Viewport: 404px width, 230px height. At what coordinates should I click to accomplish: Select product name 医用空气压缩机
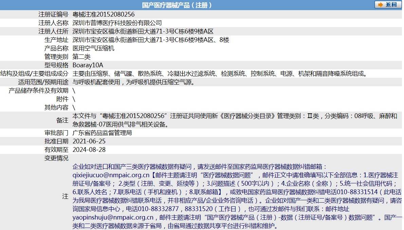tap(93, 48)
